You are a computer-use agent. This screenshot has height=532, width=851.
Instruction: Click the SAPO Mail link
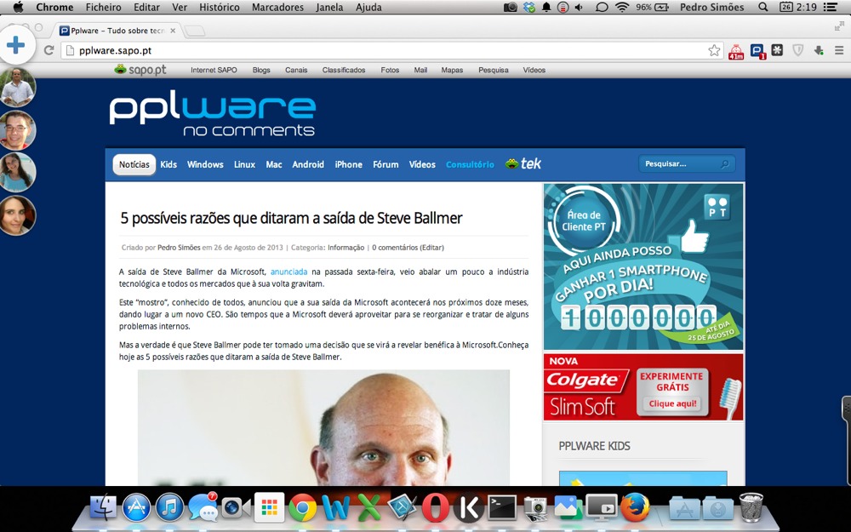pyautogui.click(x=420, y=70)
